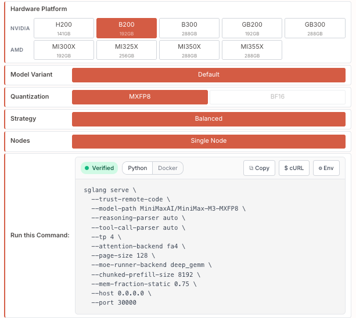Click the green Verified status badge

[x=99, y=168]
